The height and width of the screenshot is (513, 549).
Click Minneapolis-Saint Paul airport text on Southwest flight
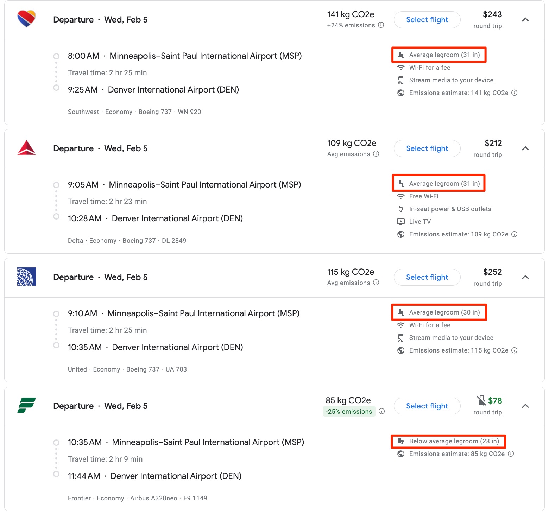pyautogui.click(x=206, y=56)
